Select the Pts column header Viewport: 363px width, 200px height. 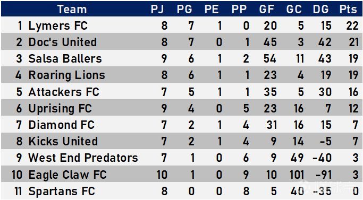pyautogui.click(x=348, y=10)
